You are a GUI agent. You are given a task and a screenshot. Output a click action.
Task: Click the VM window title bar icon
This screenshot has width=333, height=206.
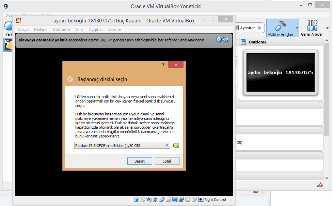(18, 21)
